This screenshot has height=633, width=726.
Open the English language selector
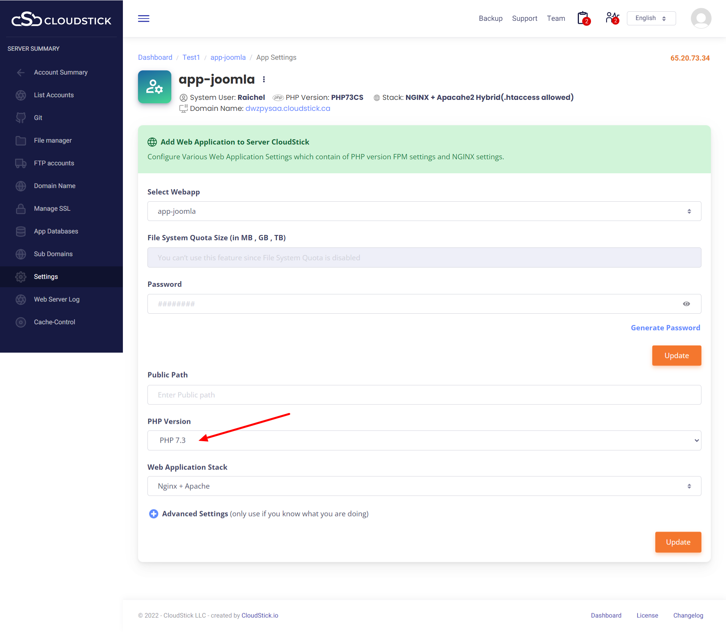tap(651, 18)
